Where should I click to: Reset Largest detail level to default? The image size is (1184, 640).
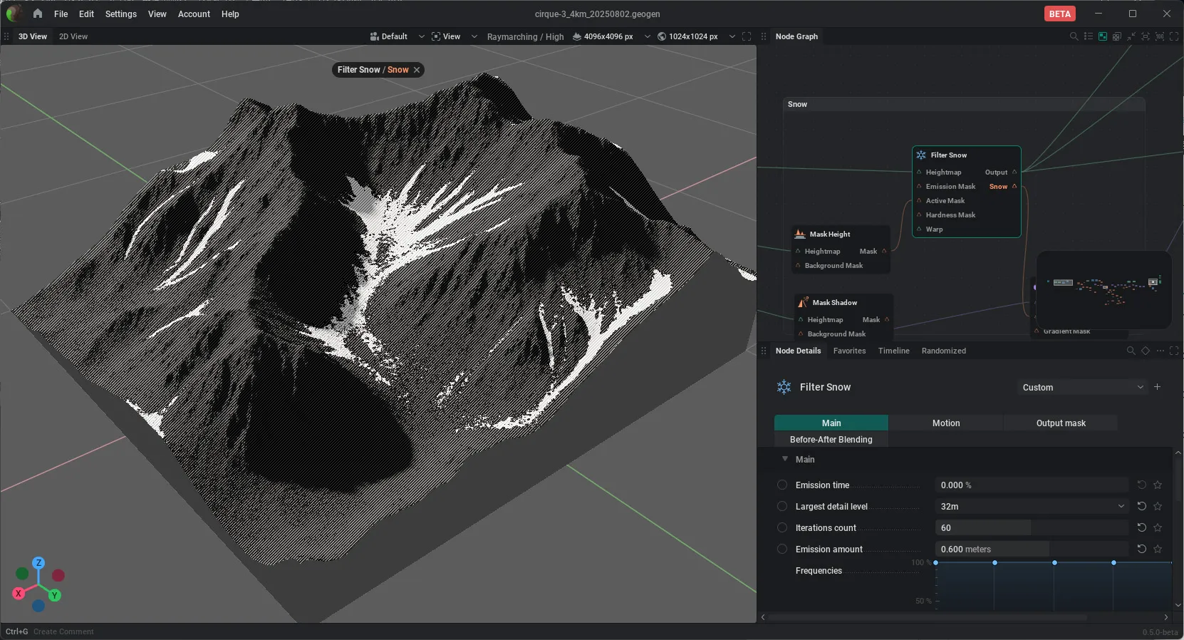click(1141, 506)
